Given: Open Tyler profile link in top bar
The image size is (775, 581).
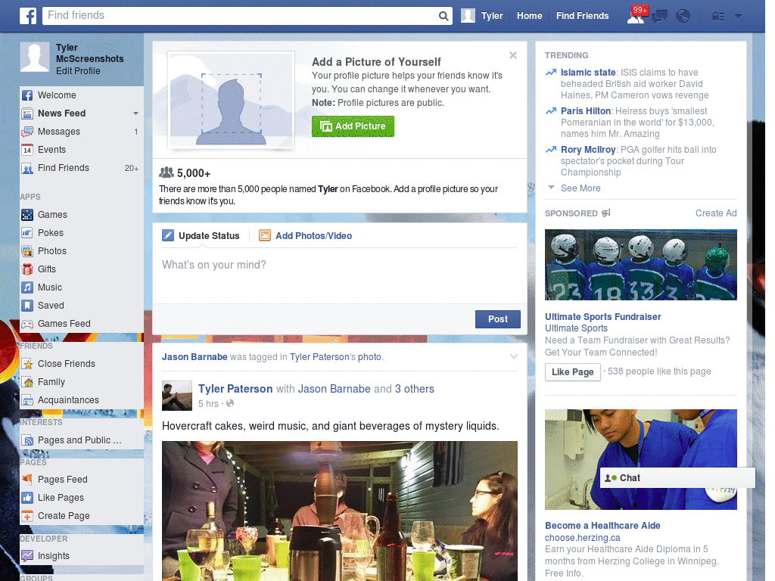Looking at the screenshot, I should pyautogui.click(x=492, y=16).
